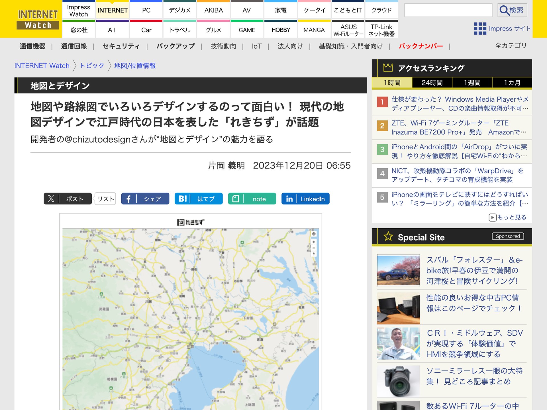Screen dimensions: 547x410
Task: Click the map geolocate target icon
Action: (314, 234)
